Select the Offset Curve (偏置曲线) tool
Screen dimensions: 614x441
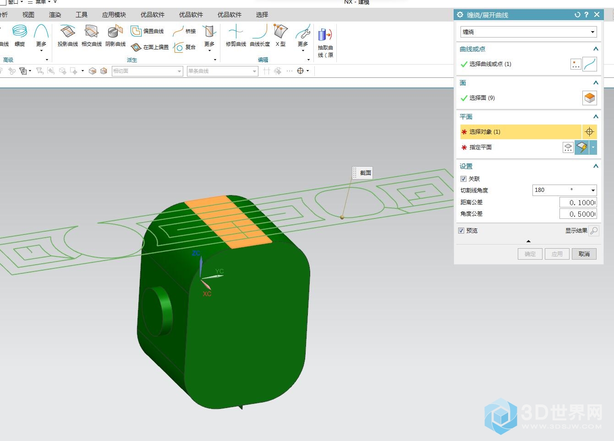click(147, 31)
